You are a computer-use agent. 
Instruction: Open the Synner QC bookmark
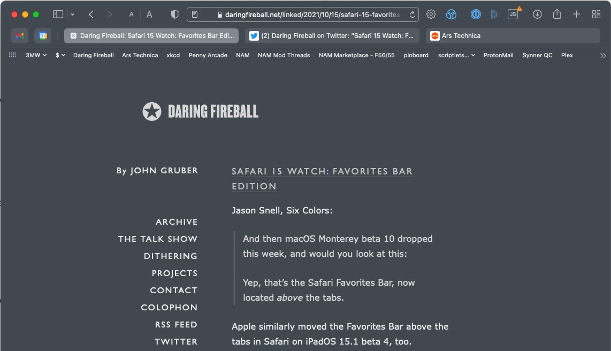click(x=537, y=55)
